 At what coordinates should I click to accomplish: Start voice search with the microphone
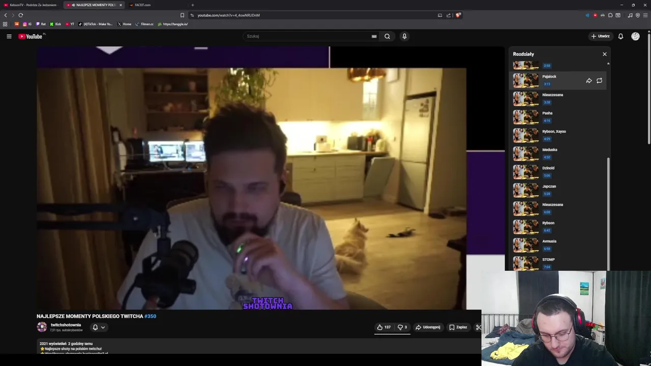[404, 36]
